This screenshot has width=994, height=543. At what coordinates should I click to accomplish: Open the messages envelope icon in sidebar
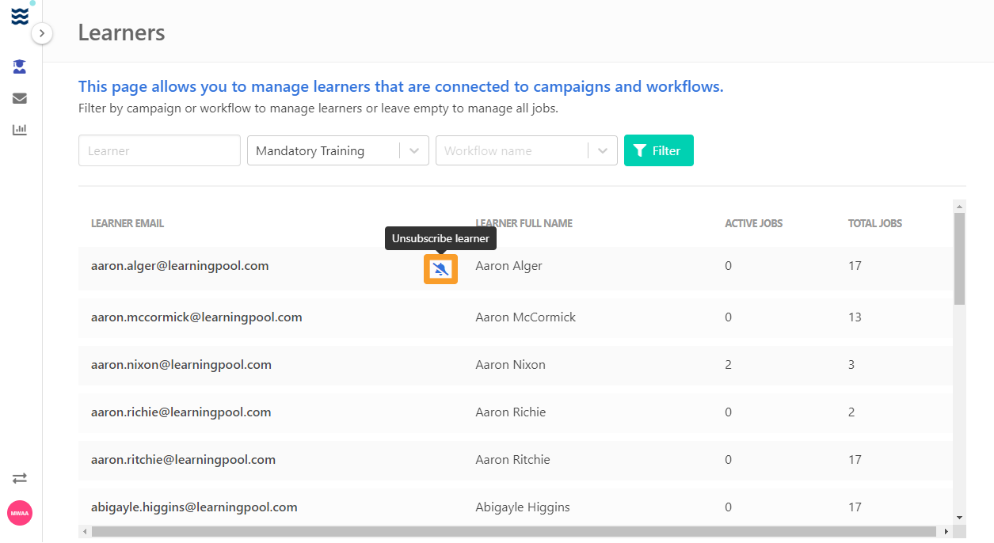(x=19, y=97)
